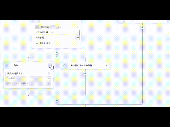Click the branch icon on 条件 node
The height and width of the screenshot is (127, 170).
click(7, 65)
